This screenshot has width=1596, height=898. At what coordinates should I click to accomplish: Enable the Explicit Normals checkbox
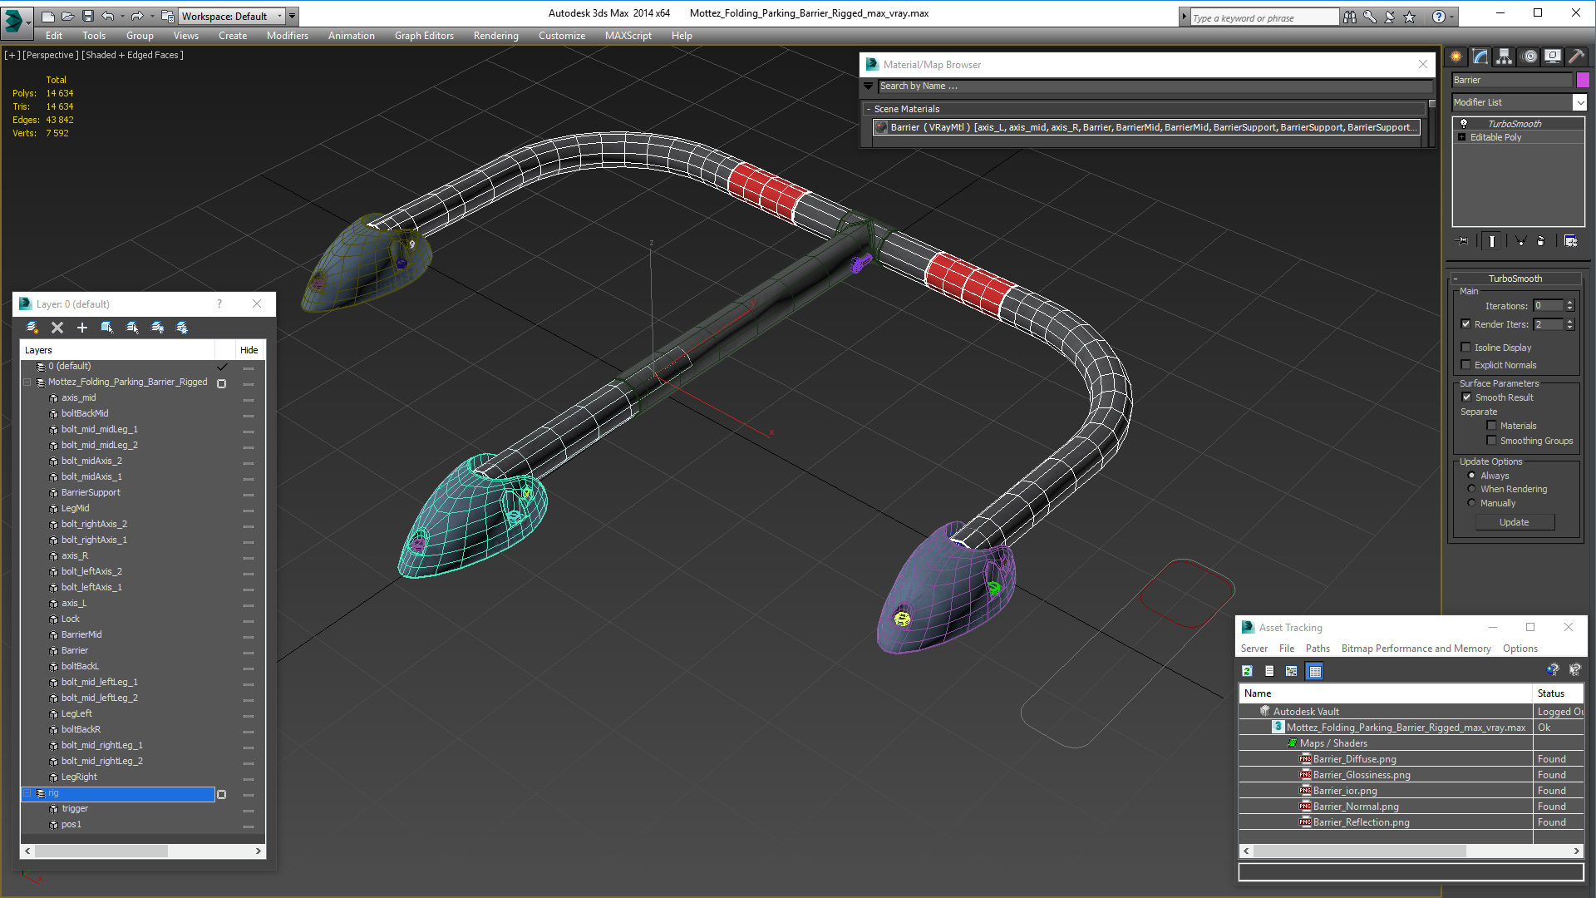1466,365
